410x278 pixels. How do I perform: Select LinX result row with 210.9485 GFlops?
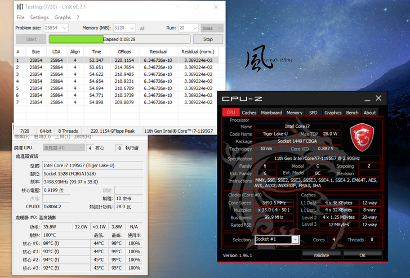tap(117, 74)
